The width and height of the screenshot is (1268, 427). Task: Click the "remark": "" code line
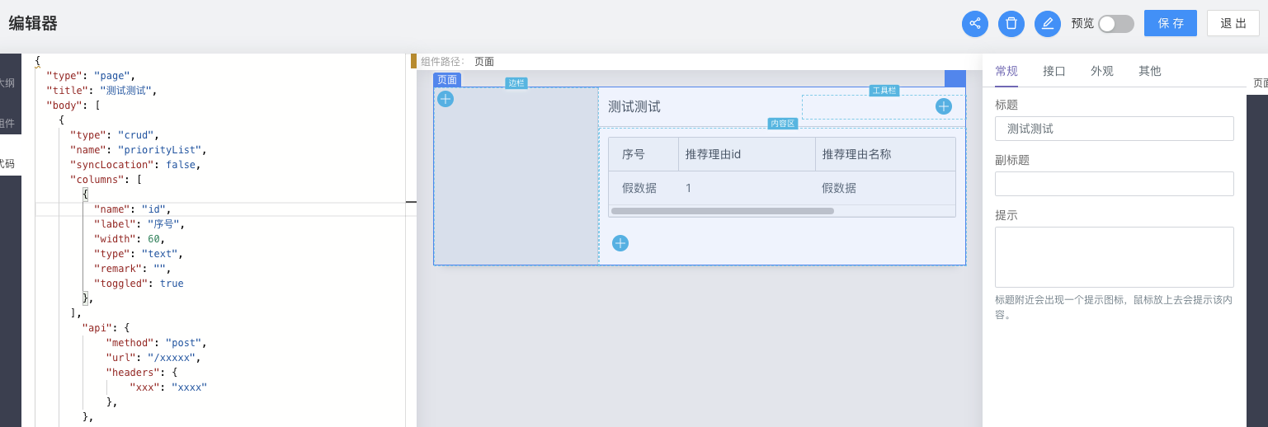(x=133, y=269)
